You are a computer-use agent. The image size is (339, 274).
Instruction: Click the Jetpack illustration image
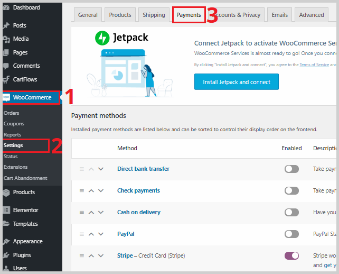(130, 74)
